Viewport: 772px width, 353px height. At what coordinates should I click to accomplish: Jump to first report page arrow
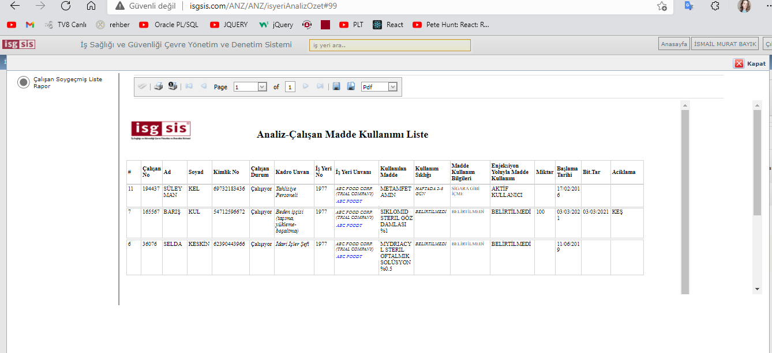point(189,86)
